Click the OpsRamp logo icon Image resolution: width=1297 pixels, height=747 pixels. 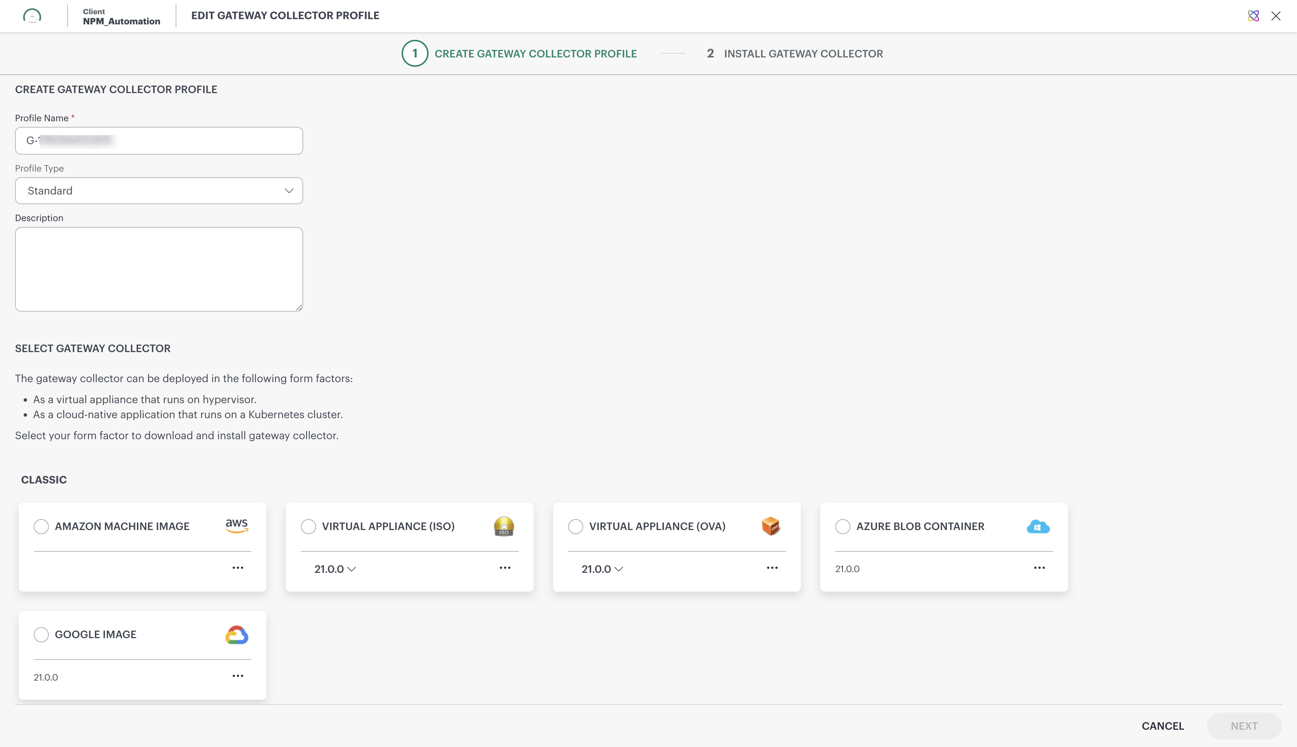[x=32, y=16]
